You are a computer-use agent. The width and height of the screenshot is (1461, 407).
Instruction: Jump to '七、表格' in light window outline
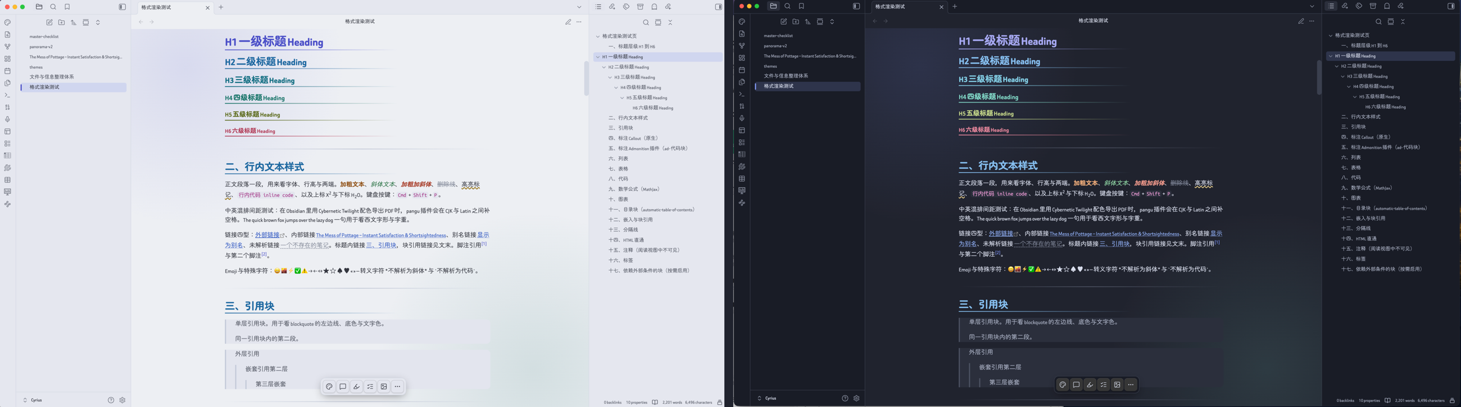(x=618, y=169)
